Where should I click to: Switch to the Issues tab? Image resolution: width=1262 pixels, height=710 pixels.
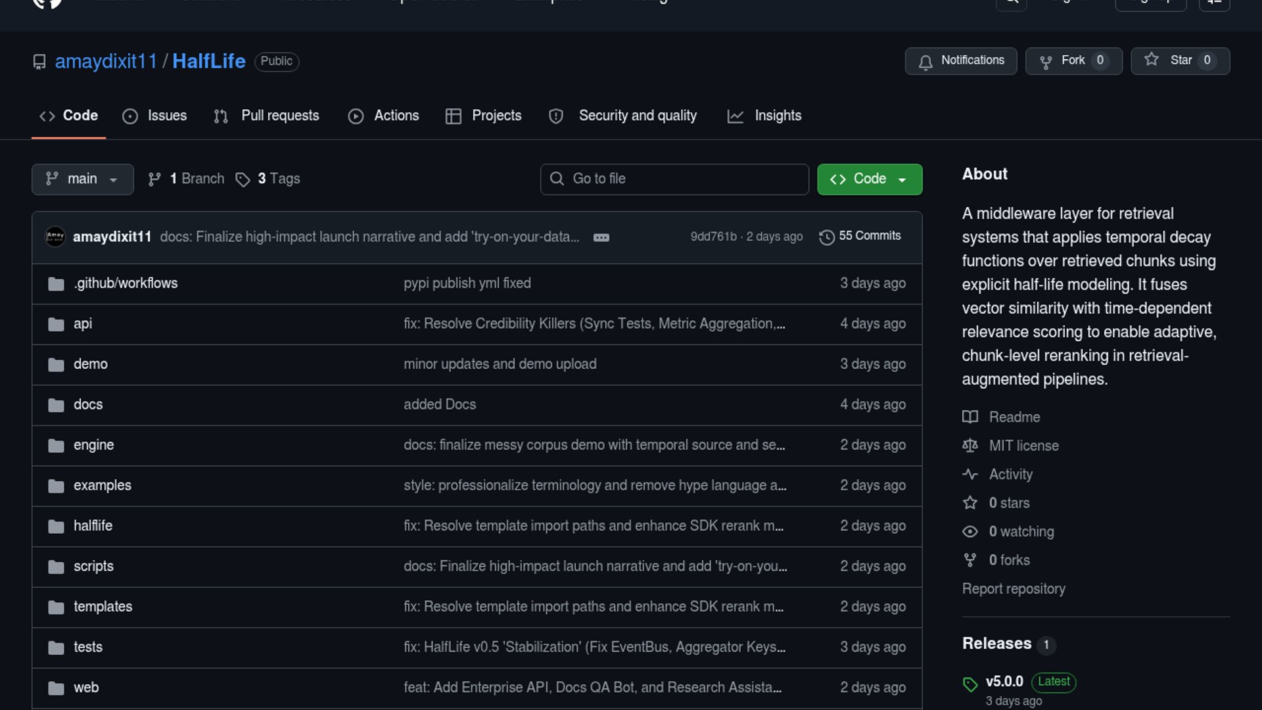[154, 116]
